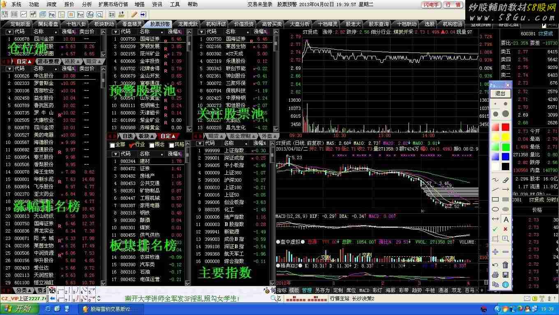Screen dimensions: 559x315
Task: Expand the 分类▲ tab at bottom left
Action: (x=23, y=290)
